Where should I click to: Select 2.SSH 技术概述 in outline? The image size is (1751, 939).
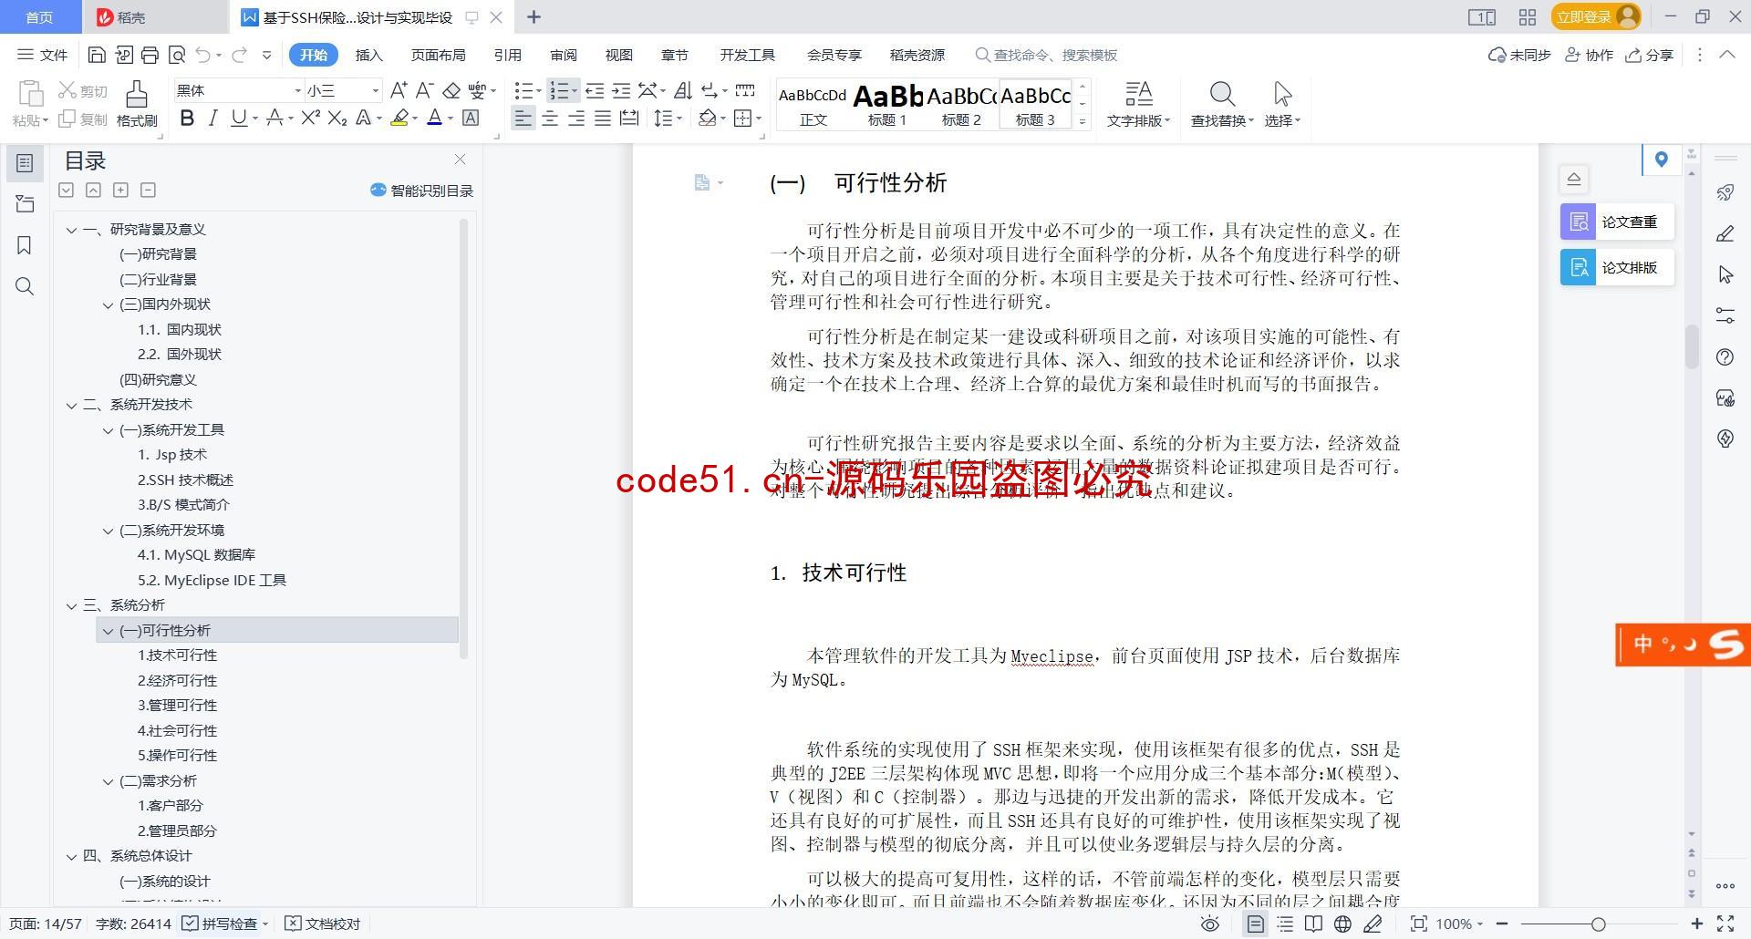click(x=185, y=480)
